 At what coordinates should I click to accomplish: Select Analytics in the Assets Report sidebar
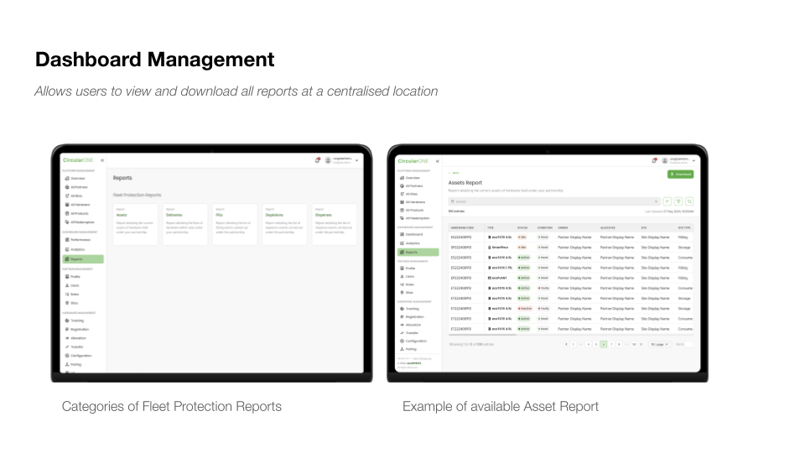point(410,243)
